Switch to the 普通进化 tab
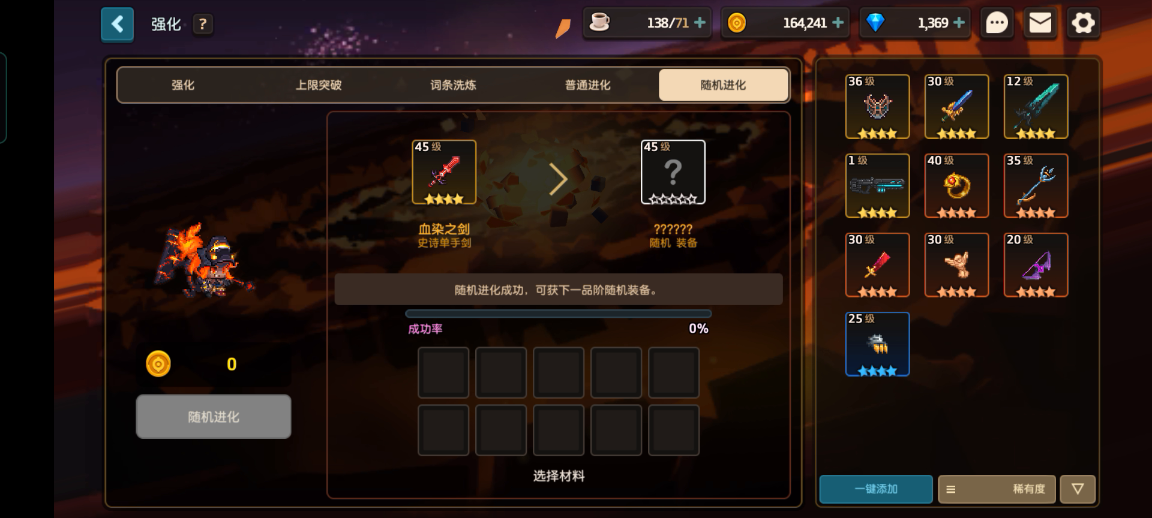 (x=587, y=85)
